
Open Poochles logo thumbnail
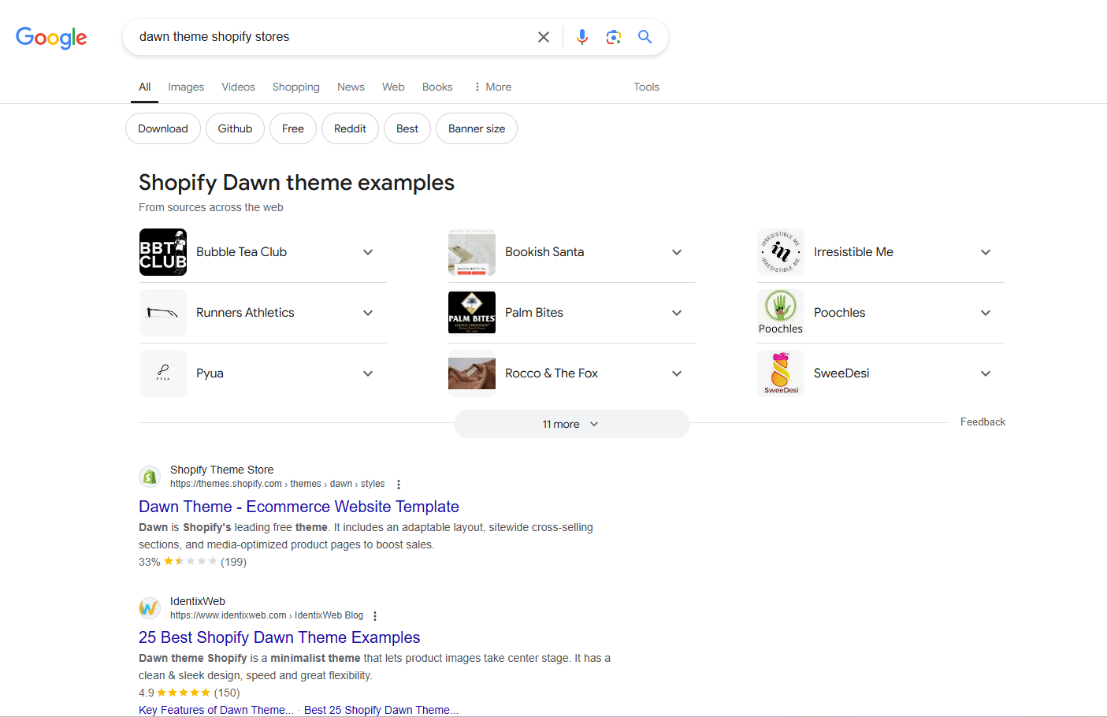781,313
